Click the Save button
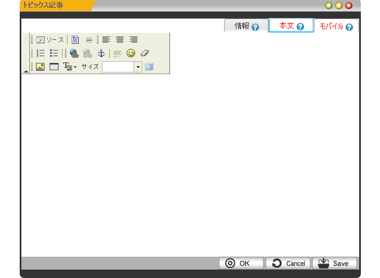The image size is (380, 278). 334,263
